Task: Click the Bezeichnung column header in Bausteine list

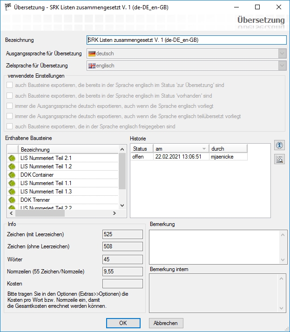Action: [x=68, y=149]
